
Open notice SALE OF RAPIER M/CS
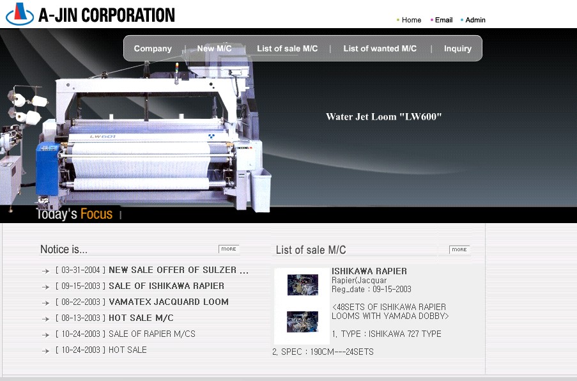tap(152, 334)
